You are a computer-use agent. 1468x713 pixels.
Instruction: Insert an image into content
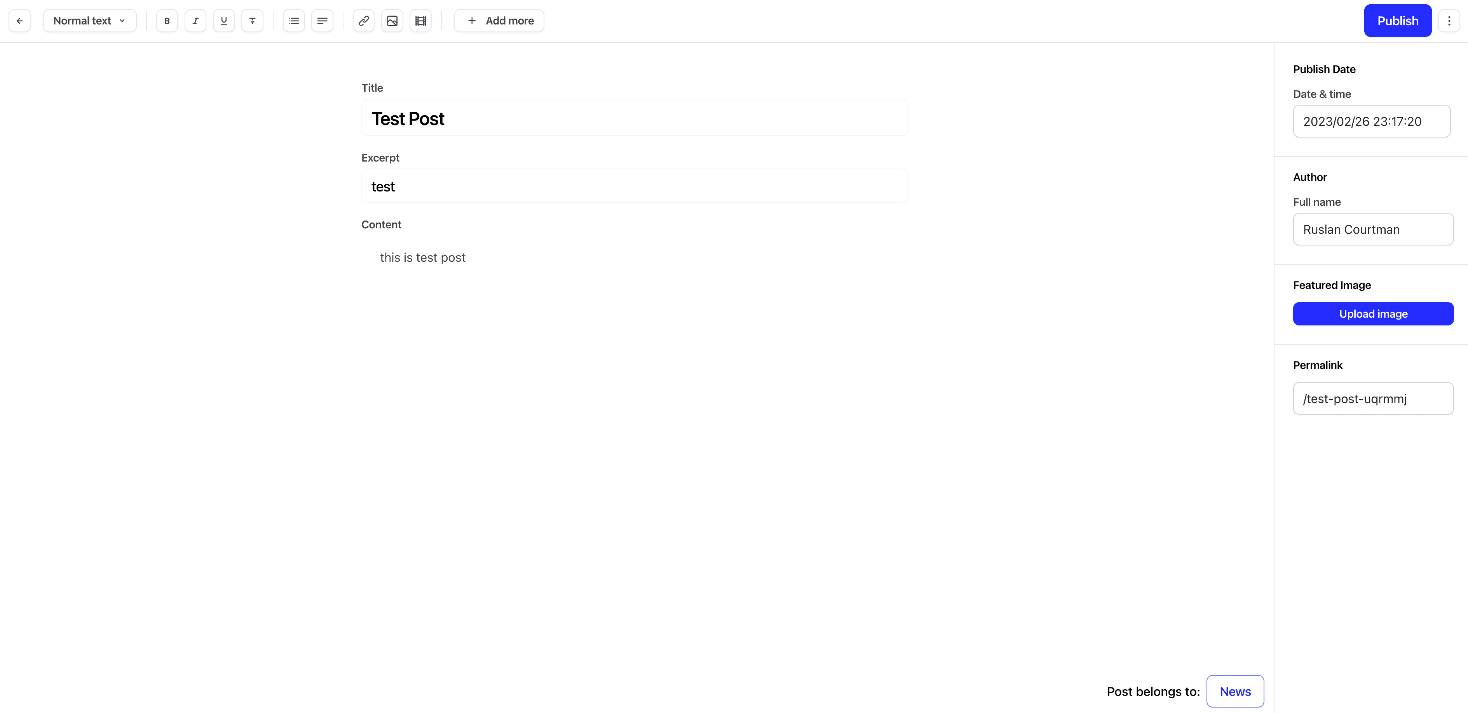[x=392, y=21]
